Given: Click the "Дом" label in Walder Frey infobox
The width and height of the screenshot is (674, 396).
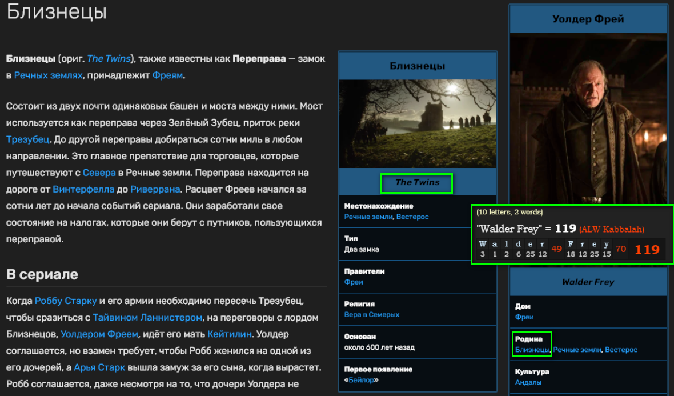Looking at the screenshot, I should 523,306.
